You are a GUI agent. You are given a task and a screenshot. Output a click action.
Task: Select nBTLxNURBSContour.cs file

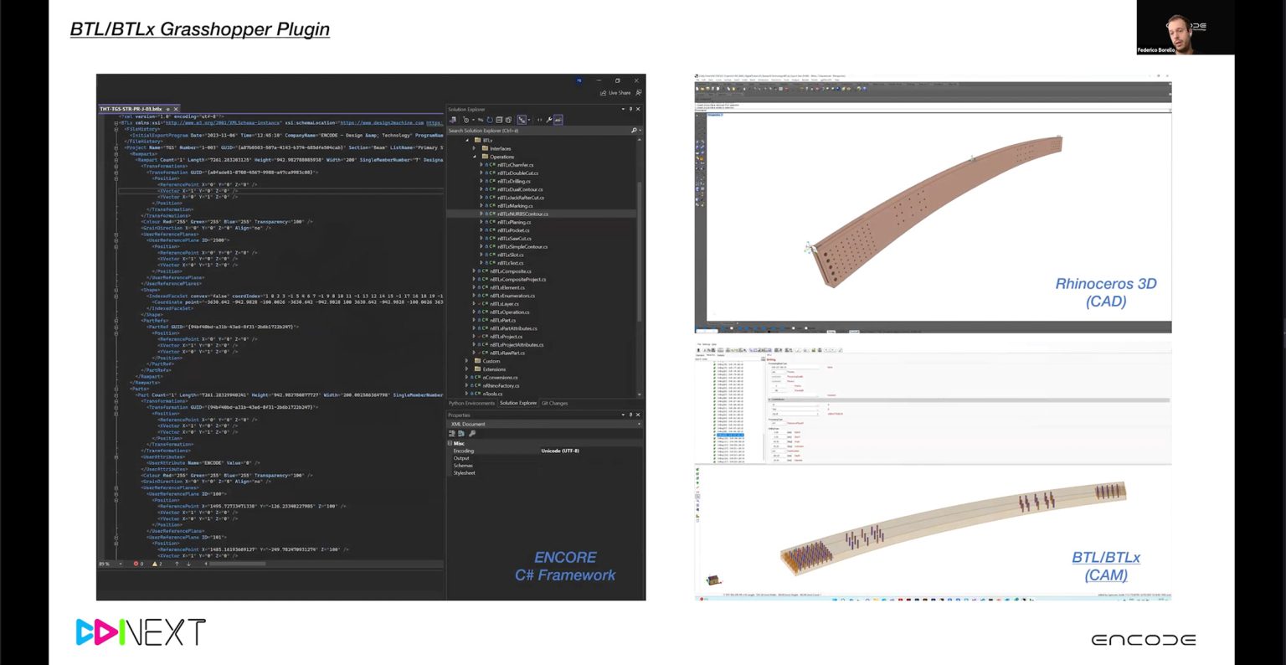point(522,214)
